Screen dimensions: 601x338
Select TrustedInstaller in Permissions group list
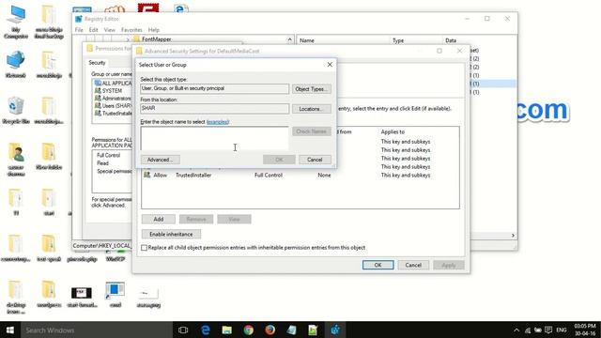[x=113, y=114]
